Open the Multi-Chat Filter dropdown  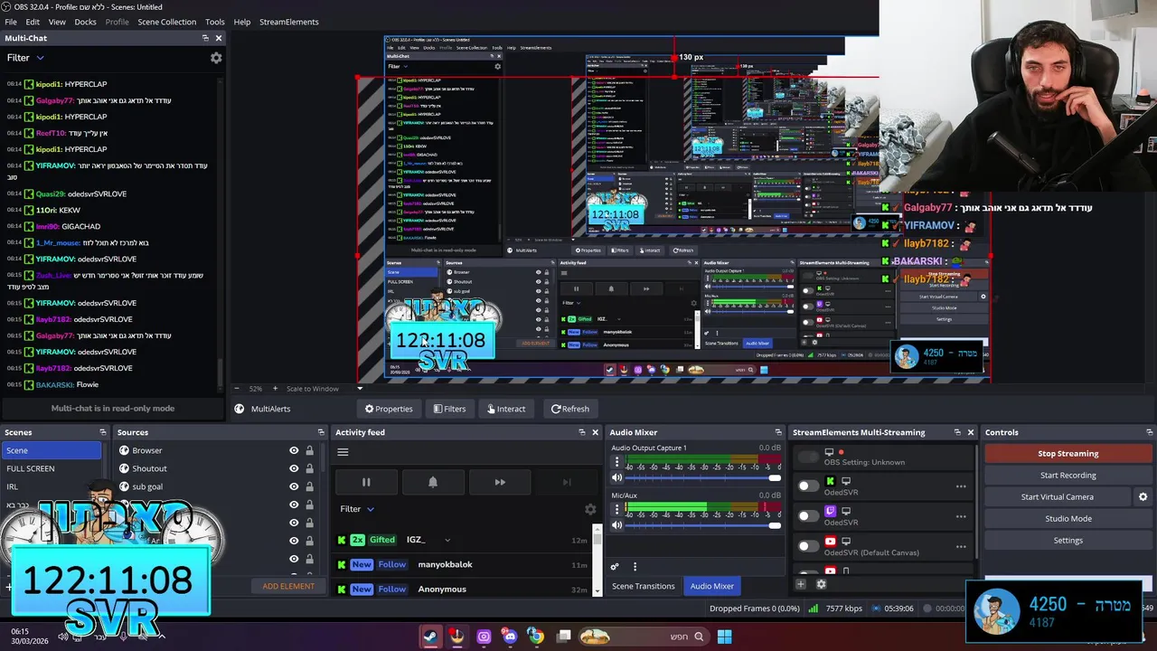25,58
